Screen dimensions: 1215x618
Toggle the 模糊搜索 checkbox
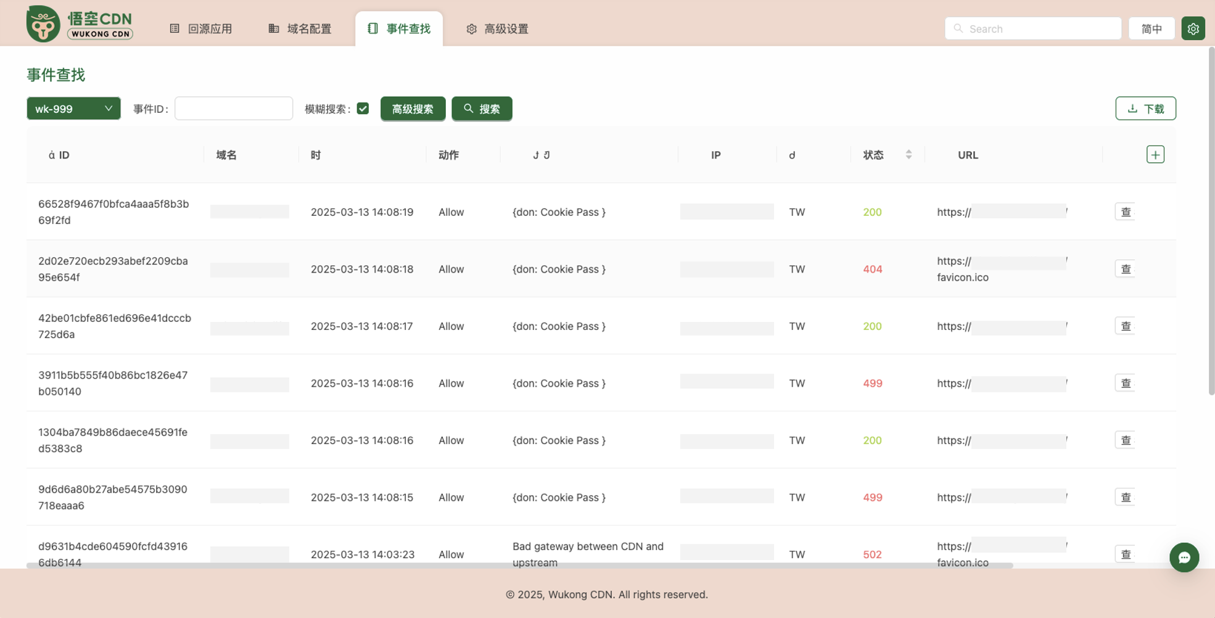[363, 109]
